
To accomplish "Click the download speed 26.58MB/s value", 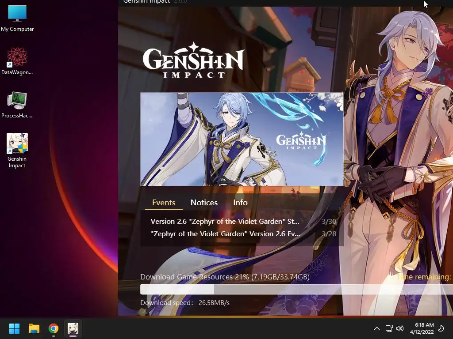I will pyautogui.click(x=214, y=303).
